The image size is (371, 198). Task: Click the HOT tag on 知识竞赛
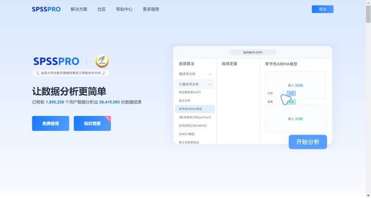click(x=108, y=118)
